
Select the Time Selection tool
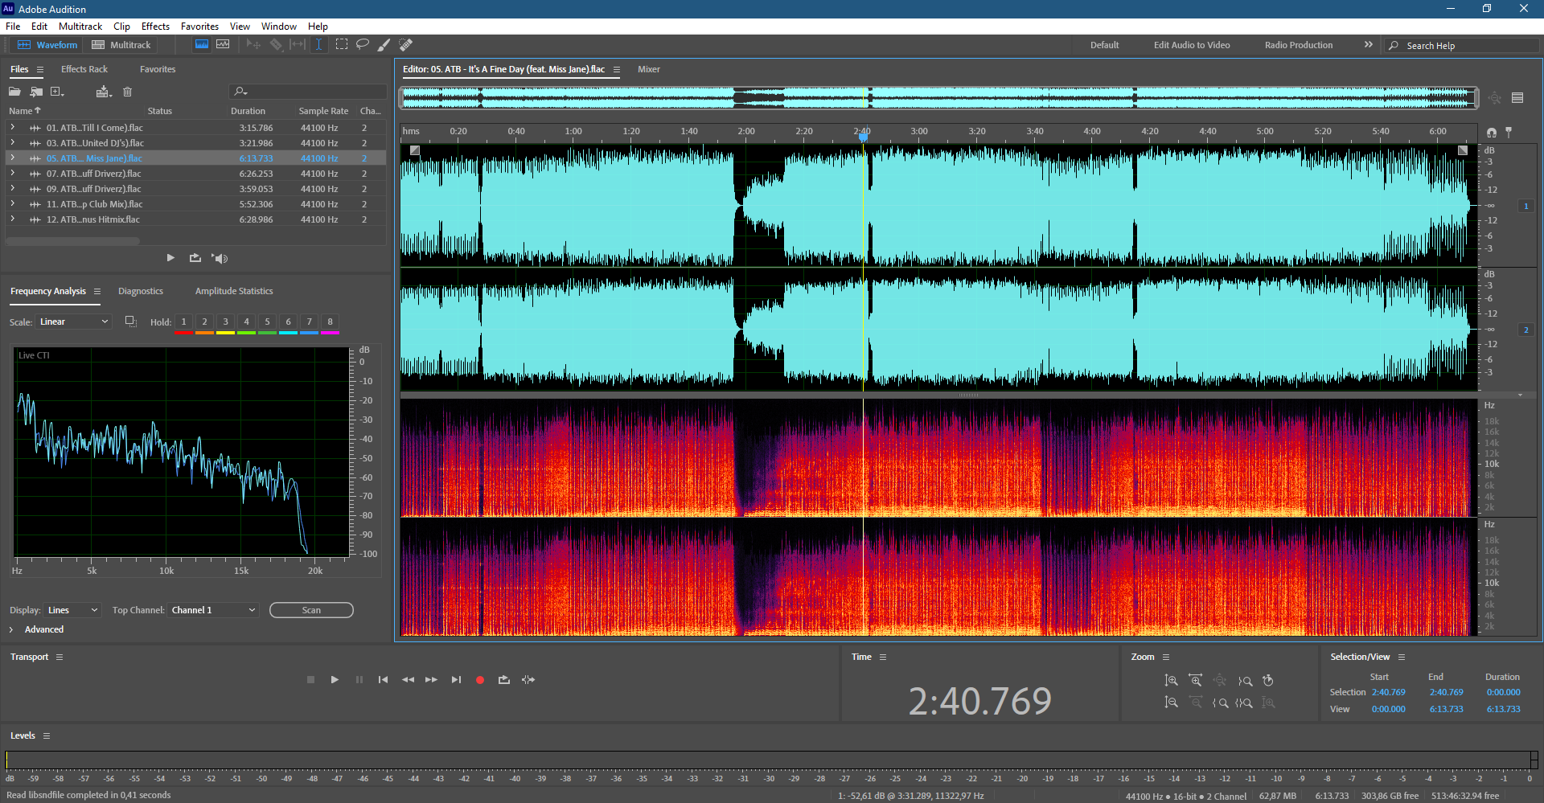pos(318,45)
